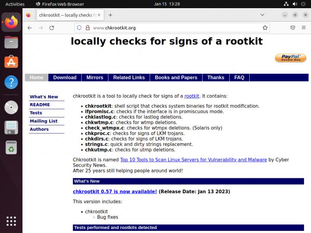Viewport: 311px width, 233px height.
Task: Open Firefox application menu hamburger icon
Action: (x=304, y=28)
